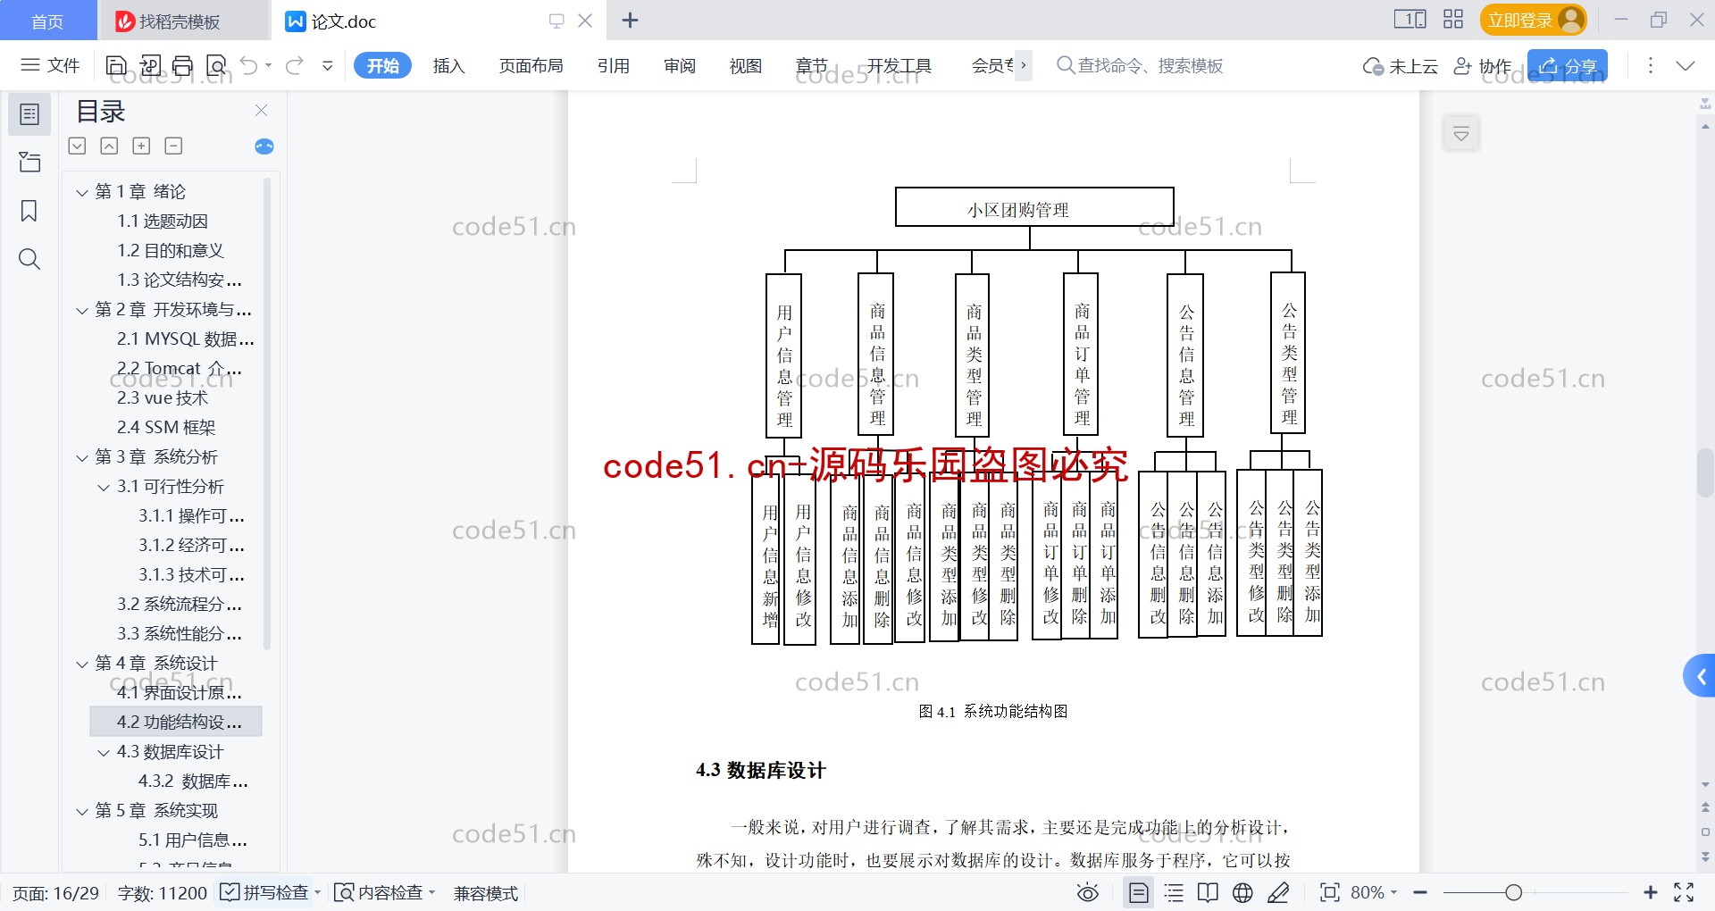Viewport: 1715px width, 911px height.
Task: Collapse 第1章 绪论 tree node
Action: click(x=82, y=192)
